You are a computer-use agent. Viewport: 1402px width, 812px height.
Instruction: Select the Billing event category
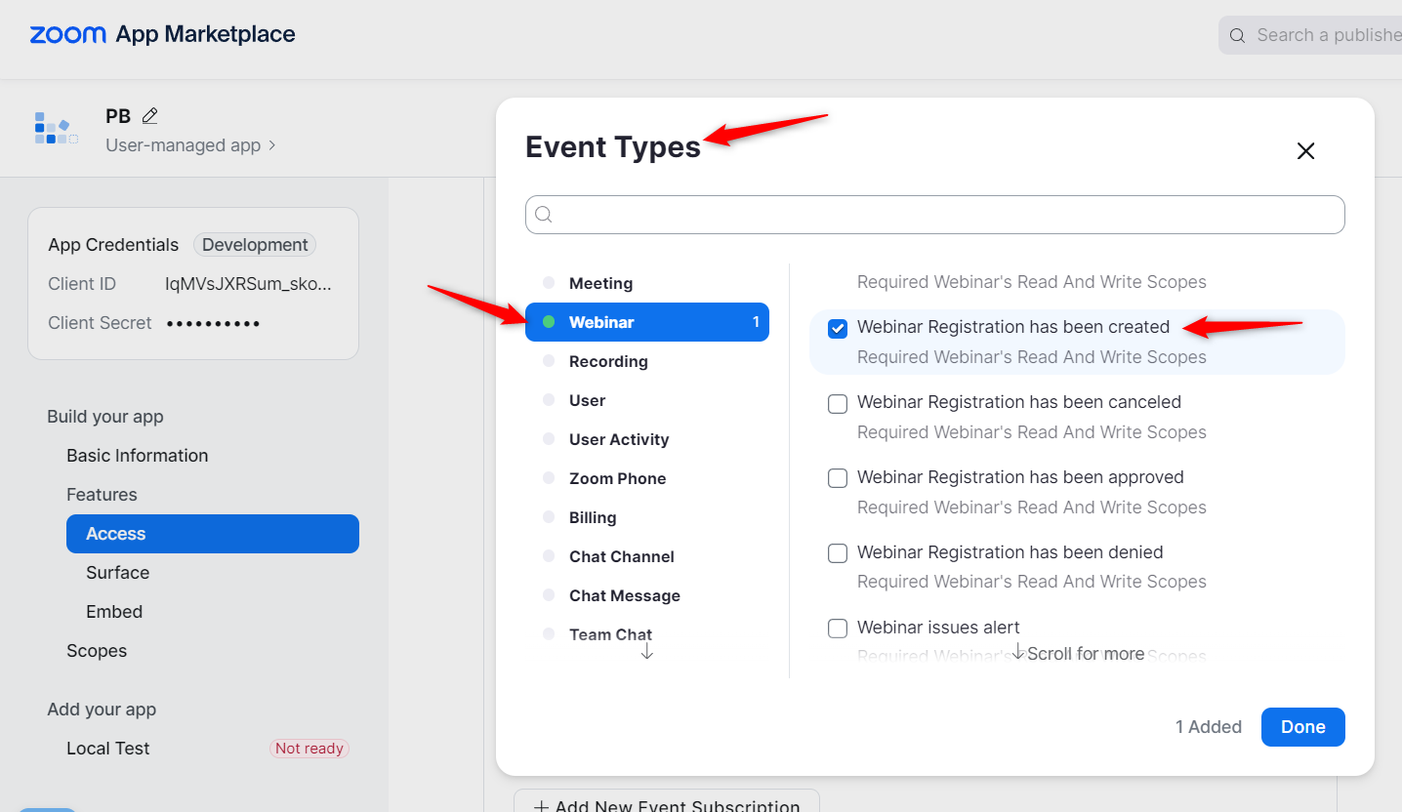coord(647,517)
